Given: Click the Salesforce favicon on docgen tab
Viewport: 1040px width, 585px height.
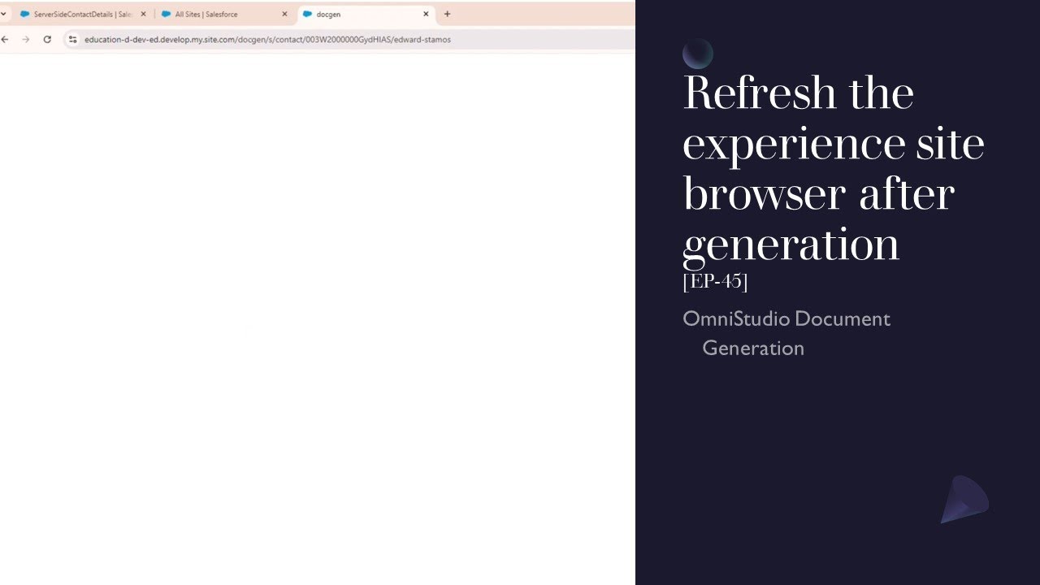Looking at the screenshot, I should pyautogui.click(x=307, y=14).
